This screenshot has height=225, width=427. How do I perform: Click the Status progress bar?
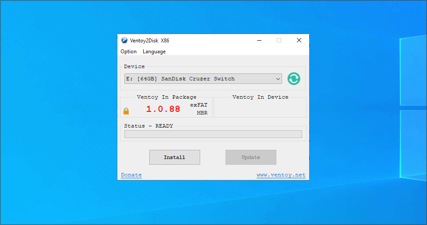[213, 134]
